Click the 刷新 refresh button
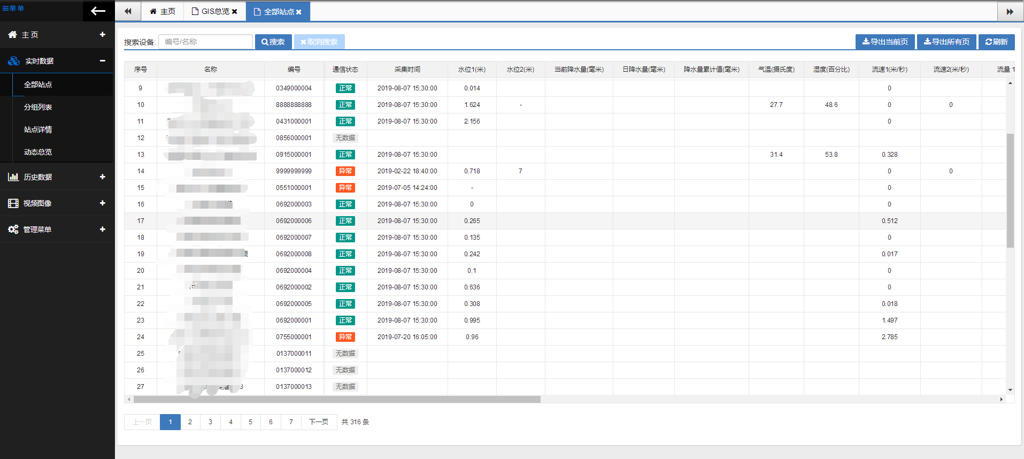The width and height of the screenshot is (1024, 459). pos(996,42)
